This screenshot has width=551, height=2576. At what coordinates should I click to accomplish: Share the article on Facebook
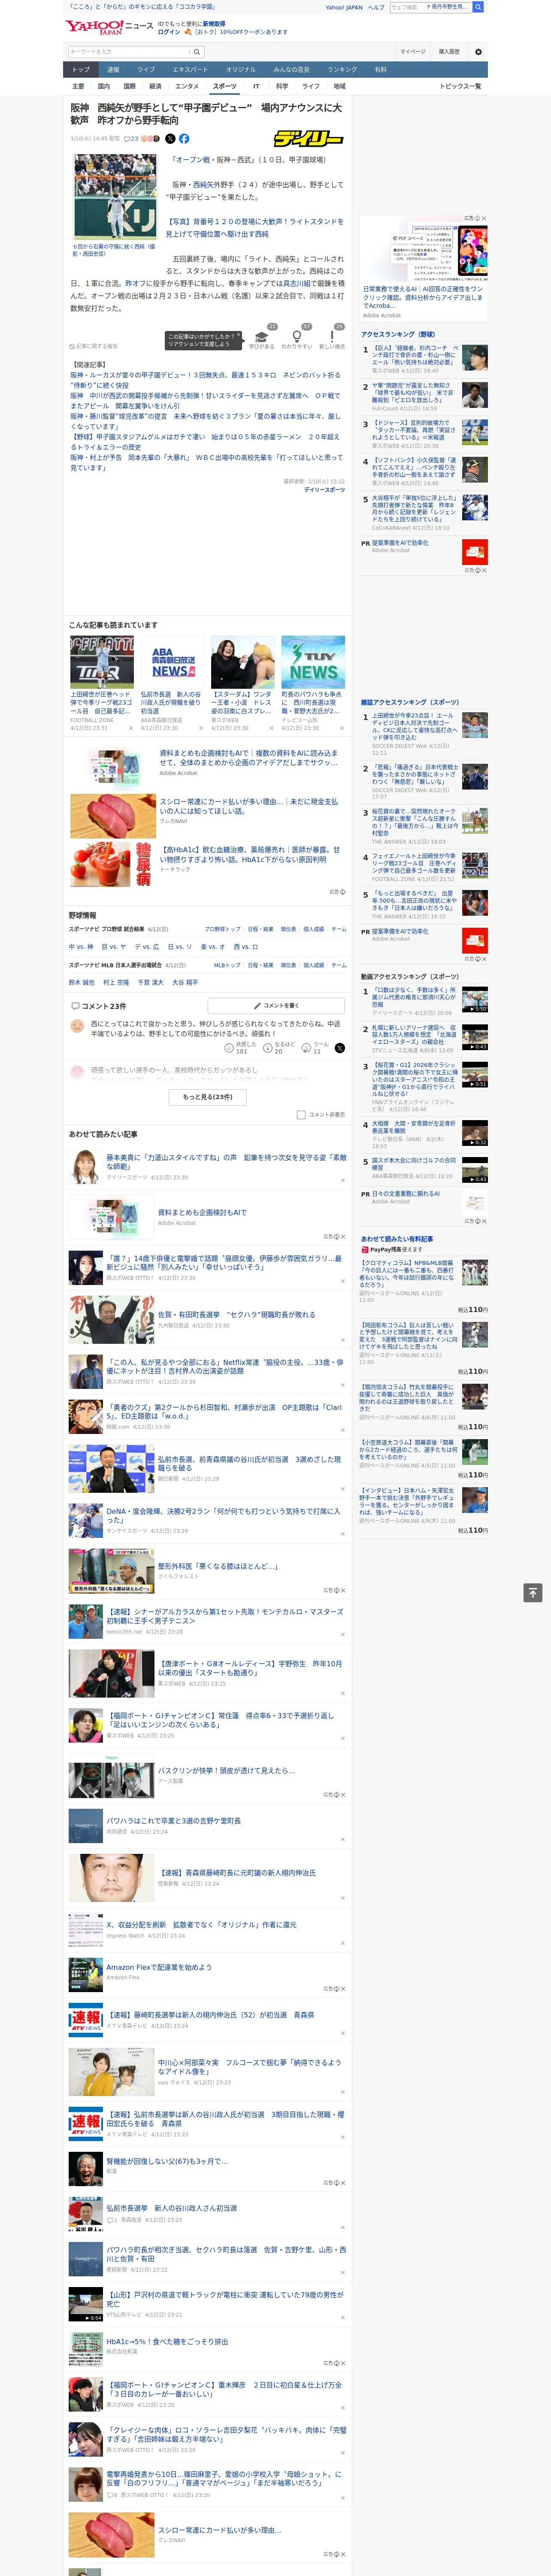click(x=184, y=139)
